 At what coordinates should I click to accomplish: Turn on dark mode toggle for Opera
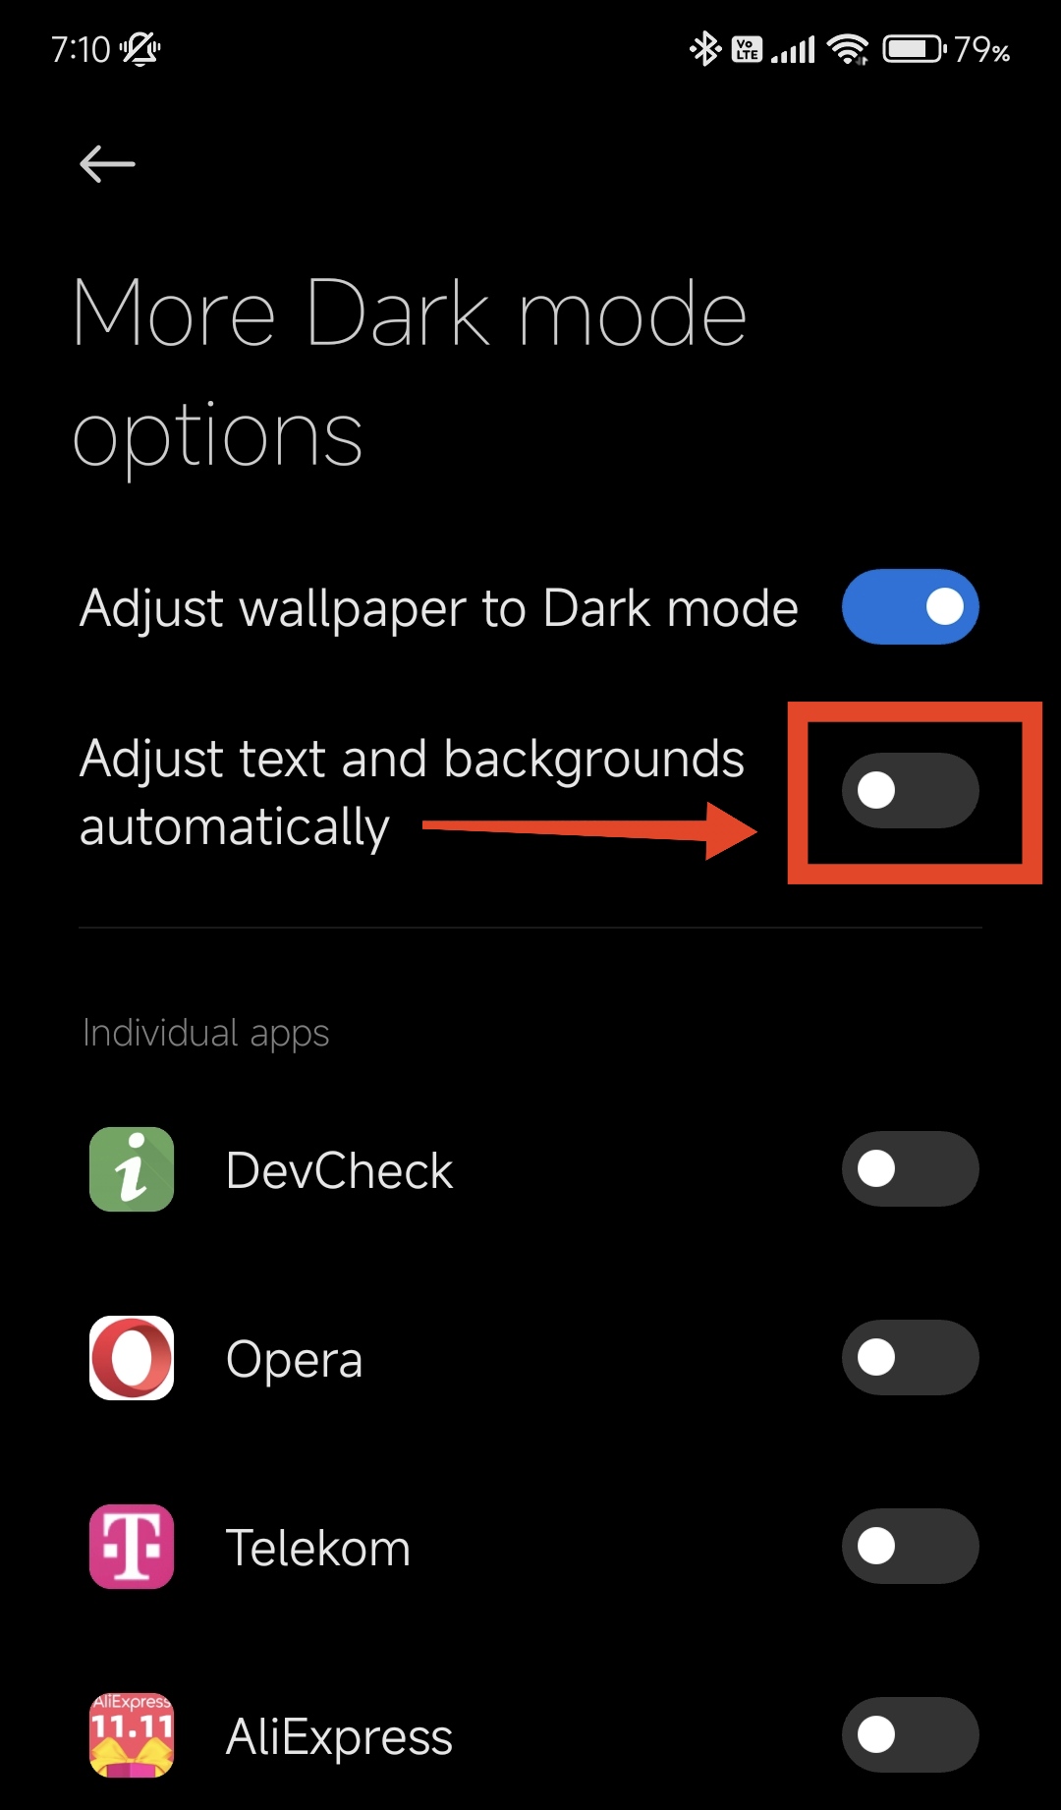coord(911,1357)
